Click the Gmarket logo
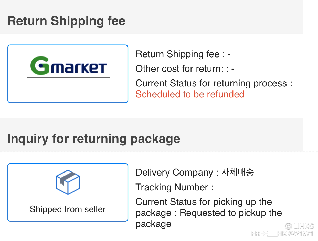318x241 pixels. pyautogui.click(x=68, y=67)
